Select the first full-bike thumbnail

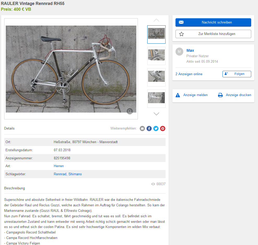tap(156, 34)
